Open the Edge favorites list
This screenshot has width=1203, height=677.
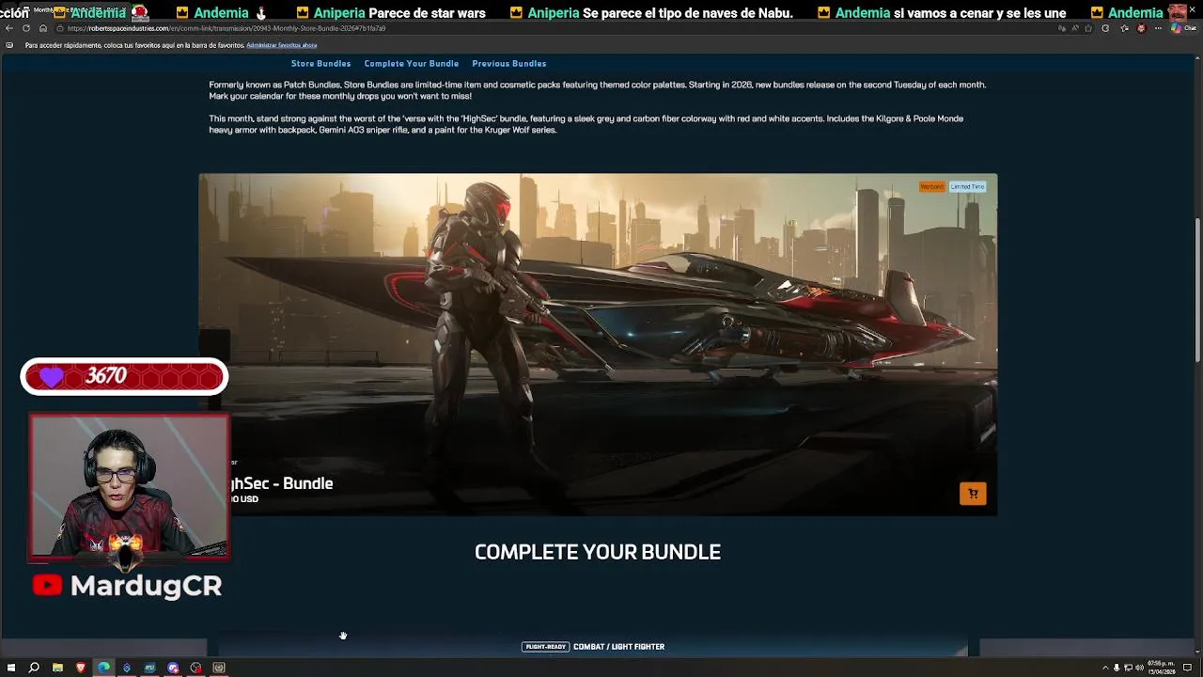tap(1124, 28)
